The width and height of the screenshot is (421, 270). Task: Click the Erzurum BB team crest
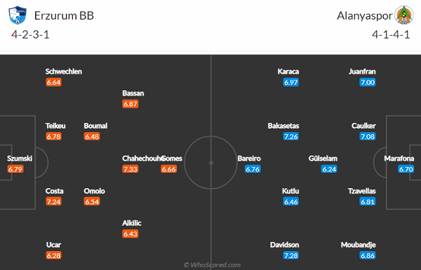pyautogui.click(x=18, y=15)
